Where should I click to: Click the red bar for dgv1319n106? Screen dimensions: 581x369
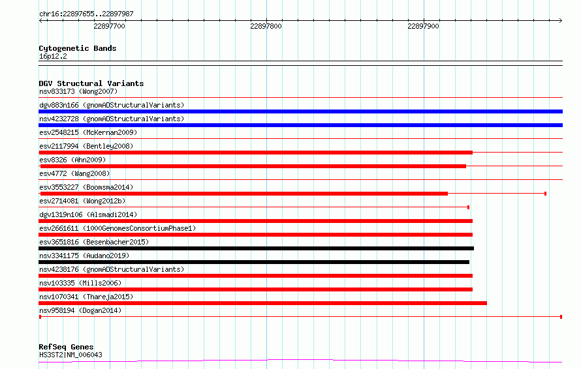[x=256, y=221]
